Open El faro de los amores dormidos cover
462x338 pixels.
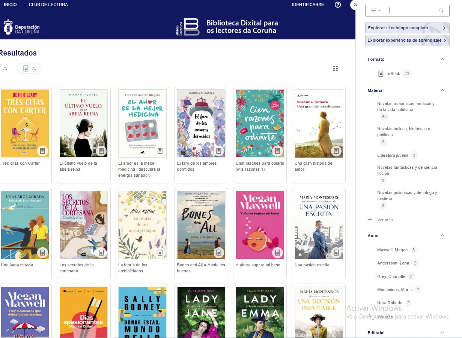tap(201, 123)
